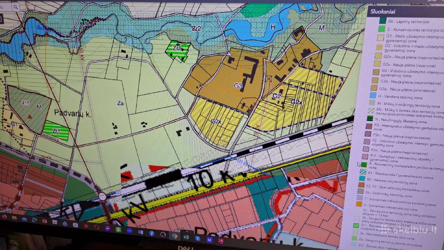Click the Zr1 green striped legend swatch

[356, 226]
